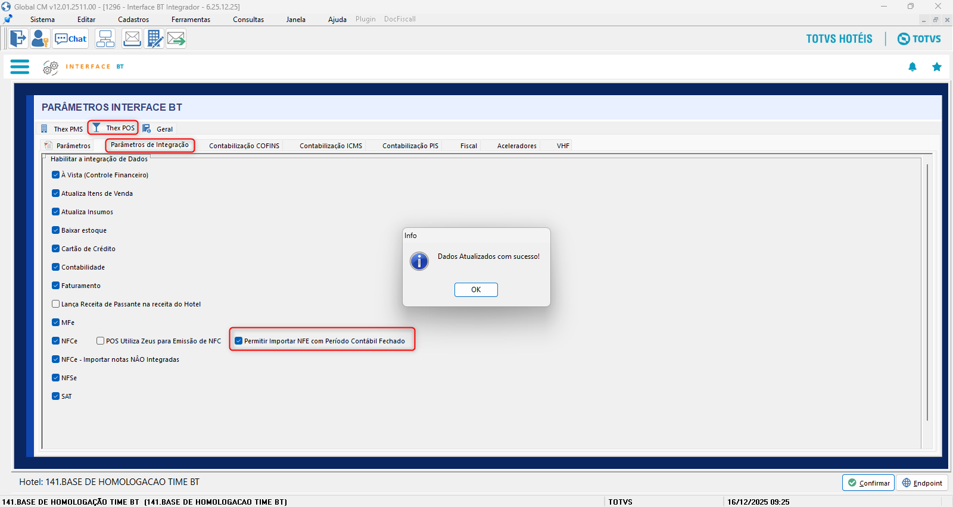Open the user with key icon
The width and height of the screenshot is (953, 507).
[x=40, y=39]
